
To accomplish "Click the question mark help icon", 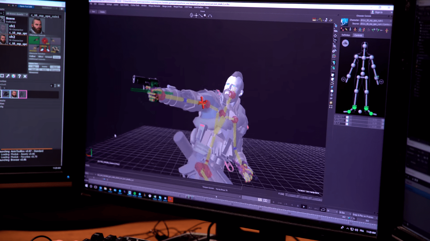I will pyautogui.click(x=19, y=76).
